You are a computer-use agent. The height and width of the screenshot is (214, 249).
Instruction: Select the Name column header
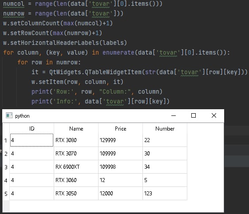pos(76,128)
